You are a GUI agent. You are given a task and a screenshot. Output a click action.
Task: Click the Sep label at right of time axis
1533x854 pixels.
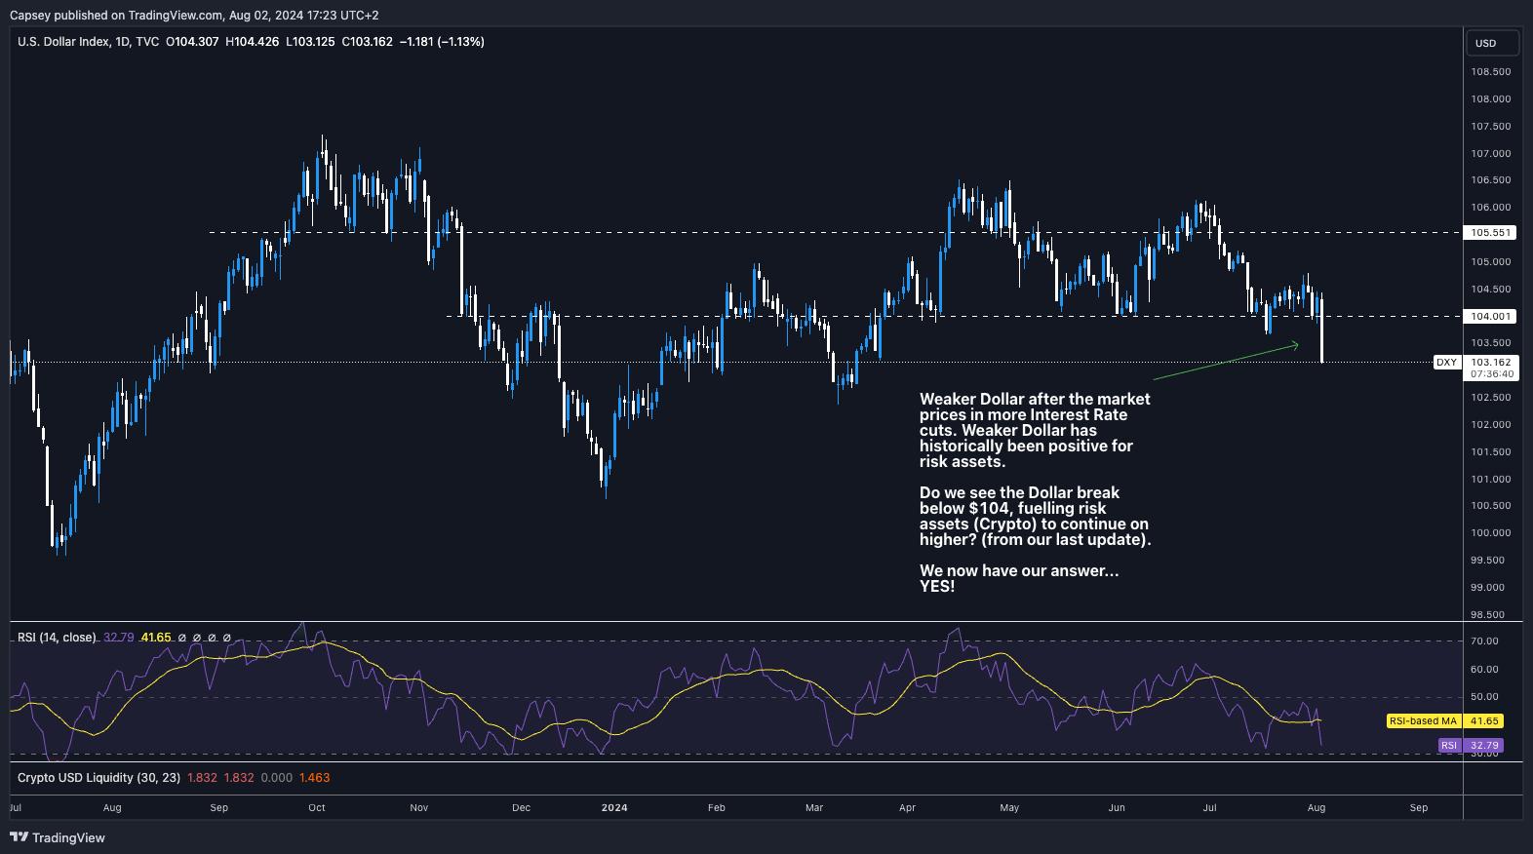1419,808
